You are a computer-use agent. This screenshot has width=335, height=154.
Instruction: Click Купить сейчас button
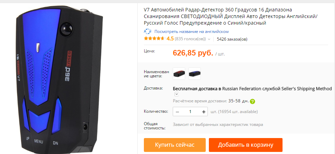pos(174,145)
